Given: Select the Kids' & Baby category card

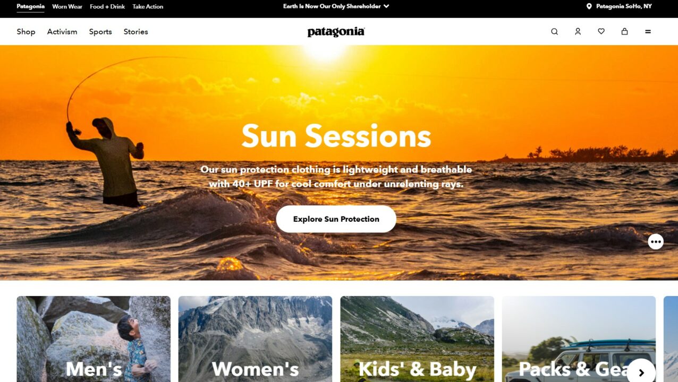Looking at the screenshot, I should (417, 339).
